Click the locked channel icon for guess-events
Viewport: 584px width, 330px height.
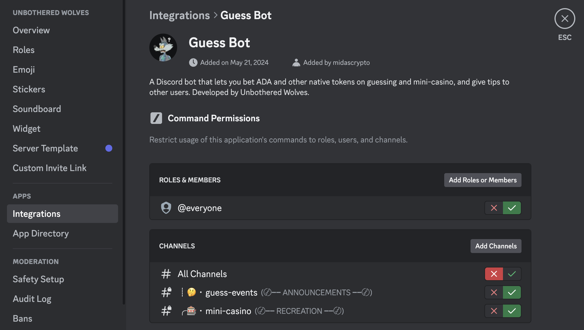166,292
